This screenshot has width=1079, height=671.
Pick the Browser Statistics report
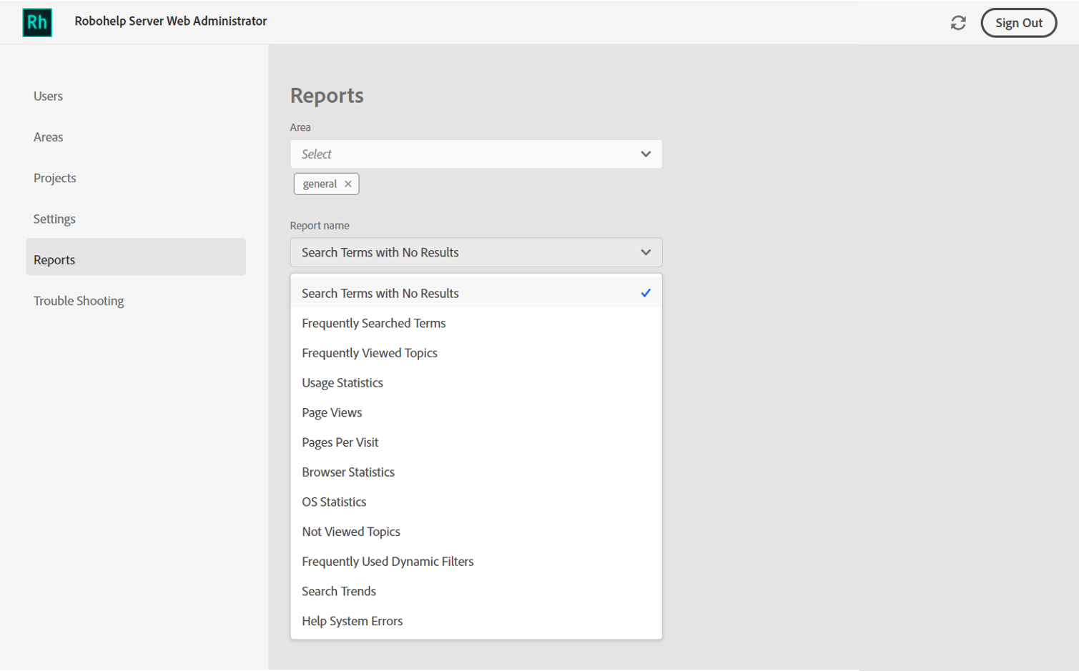point(348,472)
